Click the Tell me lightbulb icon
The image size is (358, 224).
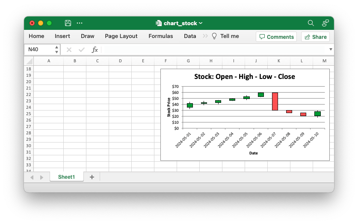[214, 36]
